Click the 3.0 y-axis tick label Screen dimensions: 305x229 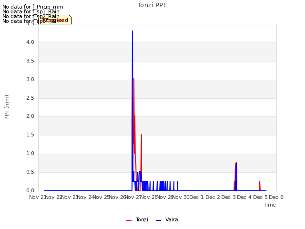pyautogui.click(x=30, y=80)
